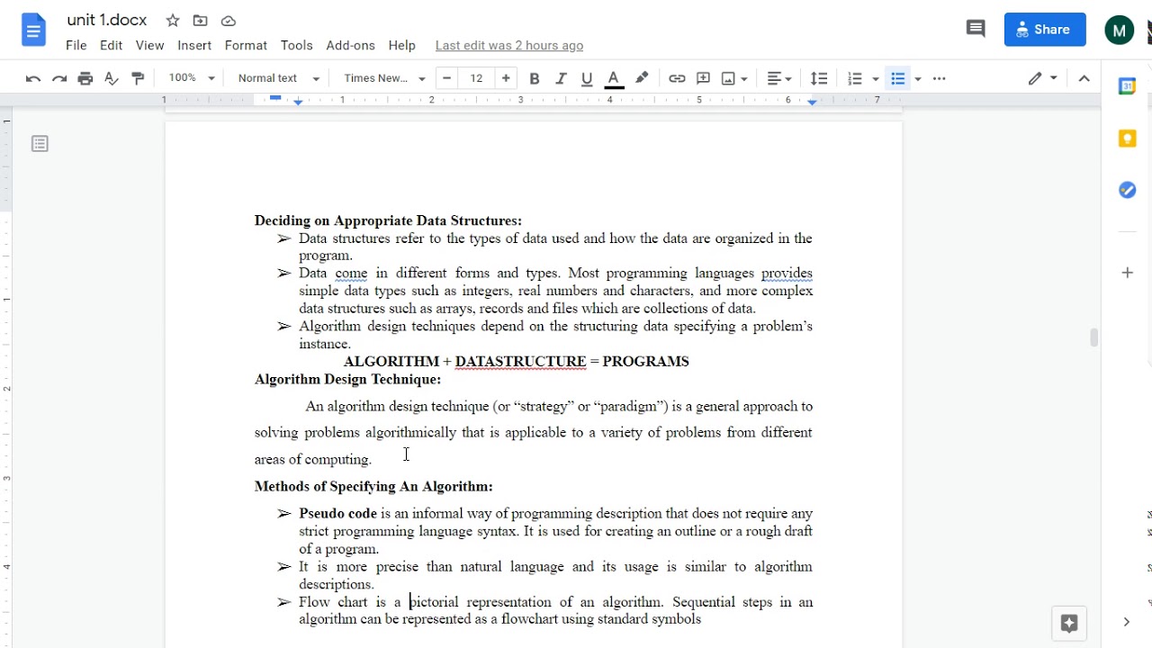Open more toolbar options
This screenshot has width=1152, height=648.
tap(940, 78)
